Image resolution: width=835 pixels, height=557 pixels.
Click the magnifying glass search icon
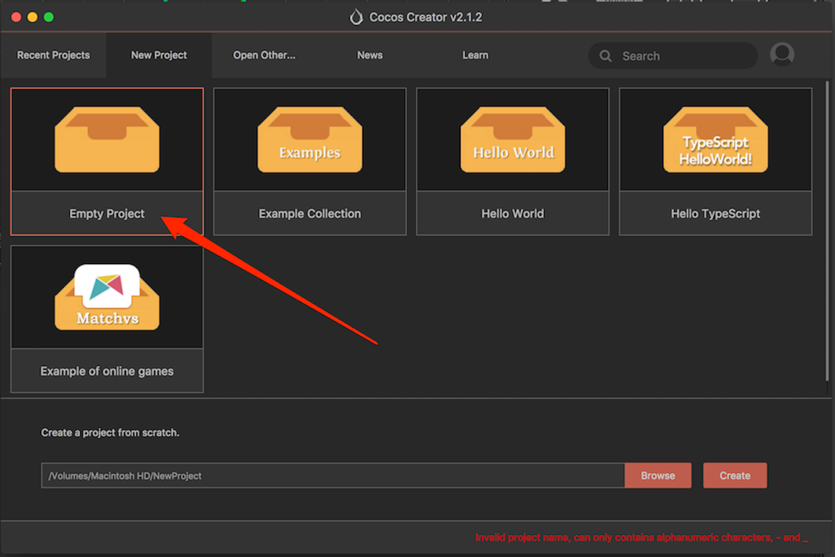pos(605,55)
